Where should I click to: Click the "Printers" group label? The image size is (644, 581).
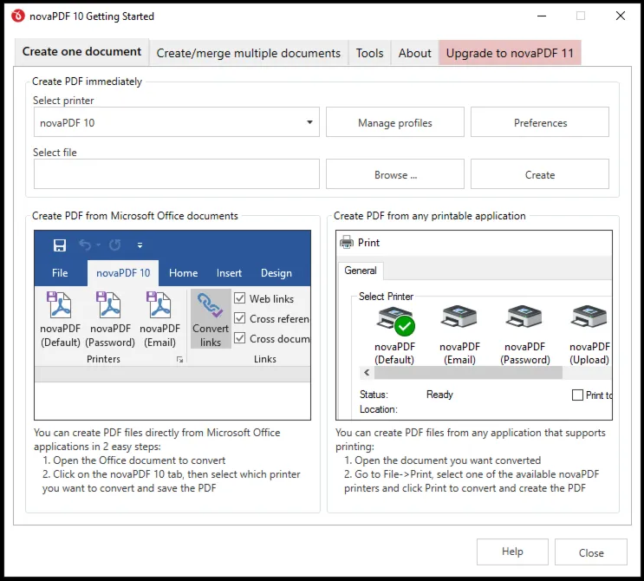pos(103,359)
